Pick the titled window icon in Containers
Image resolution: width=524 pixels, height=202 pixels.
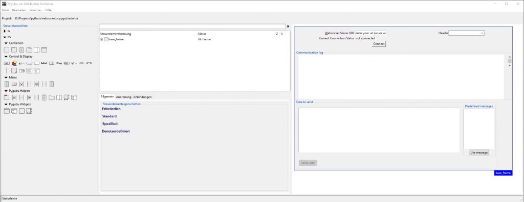tap(44, 49)
